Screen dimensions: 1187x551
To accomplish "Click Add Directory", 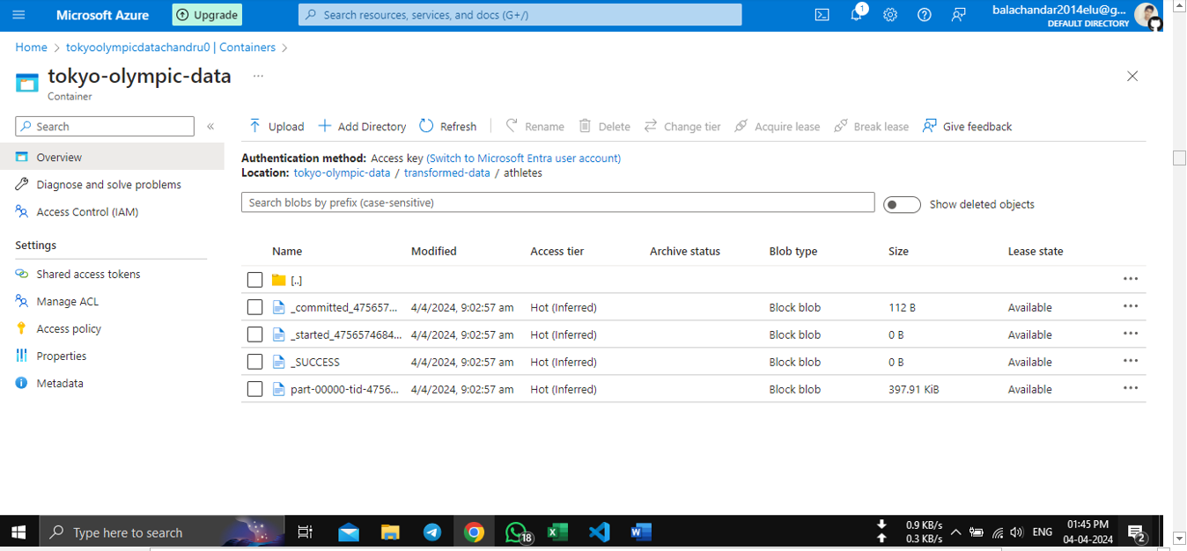I will 362,127.
